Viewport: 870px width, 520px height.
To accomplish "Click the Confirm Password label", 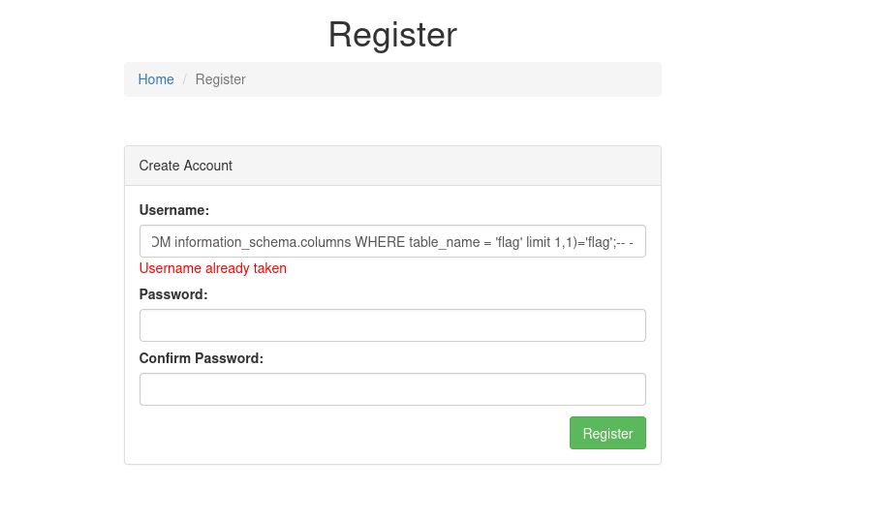I will (202, 358).
